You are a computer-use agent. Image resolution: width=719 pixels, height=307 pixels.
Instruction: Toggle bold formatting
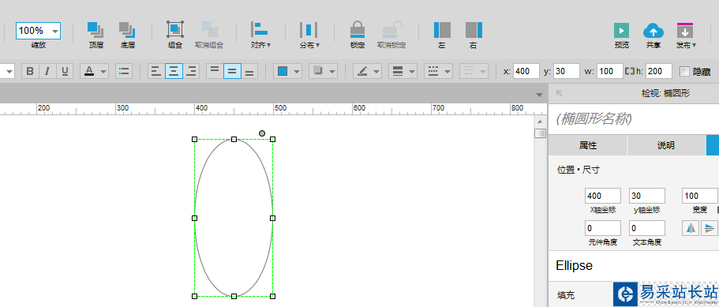(x=30, y=71)
